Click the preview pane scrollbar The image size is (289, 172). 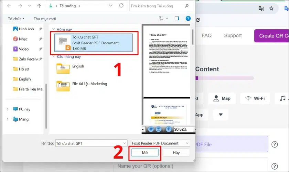(193, 37)
